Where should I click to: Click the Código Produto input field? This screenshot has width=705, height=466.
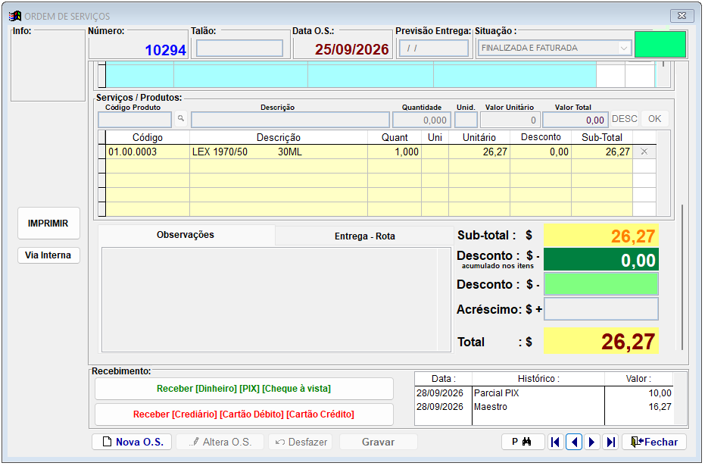click(x=135, y=120)
